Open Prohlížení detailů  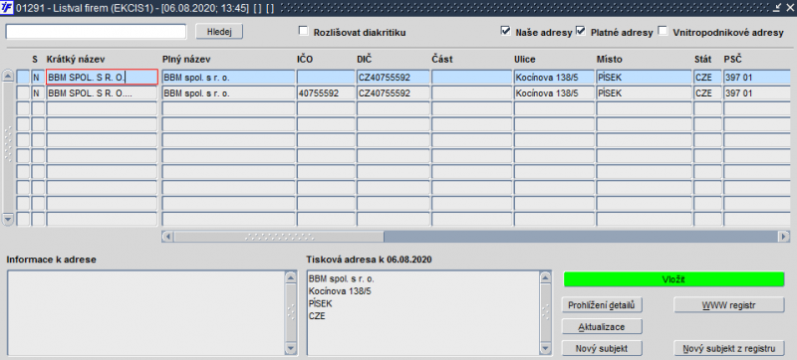point(602,305)
